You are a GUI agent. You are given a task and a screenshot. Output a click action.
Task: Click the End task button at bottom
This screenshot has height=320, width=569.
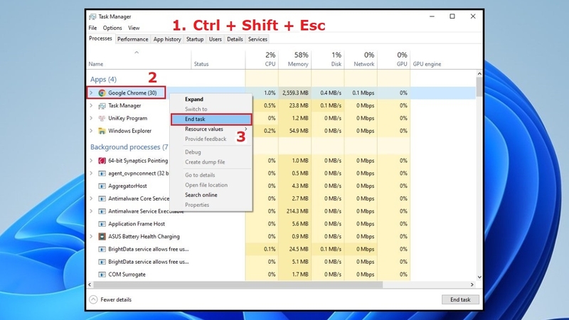[460, 299]
